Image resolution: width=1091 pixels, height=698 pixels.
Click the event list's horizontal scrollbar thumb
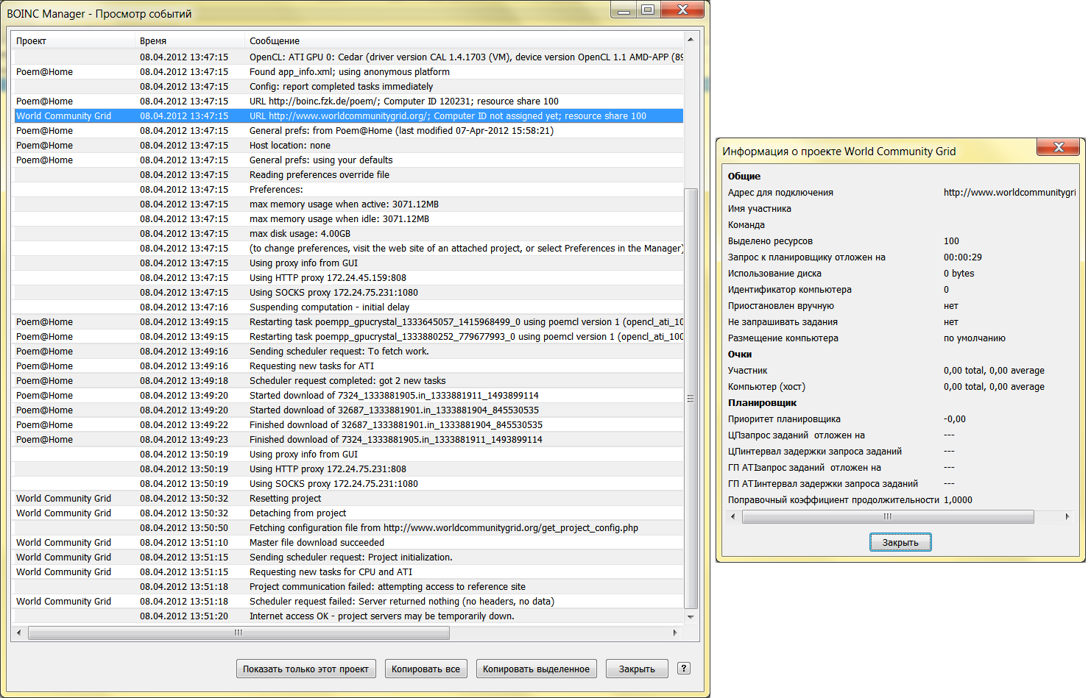pos(239,633)
